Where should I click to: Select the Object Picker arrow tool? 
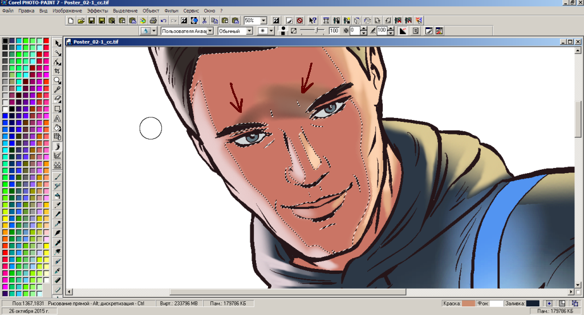(58, 43)
